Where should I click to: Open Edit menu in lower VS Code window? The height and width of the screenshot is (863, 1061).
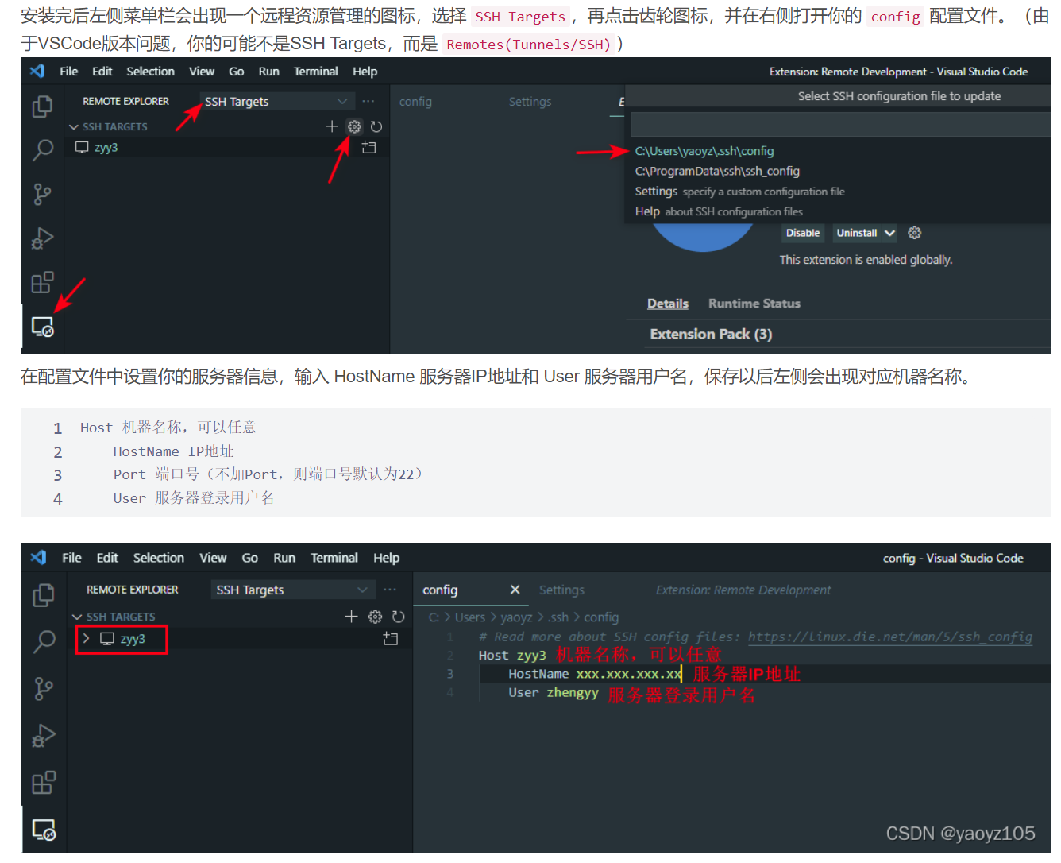[x=107, y=558]
